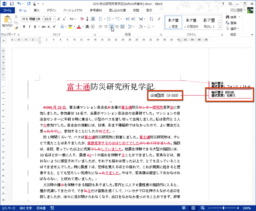Open the font name dropdown

[x=42, y=19]
